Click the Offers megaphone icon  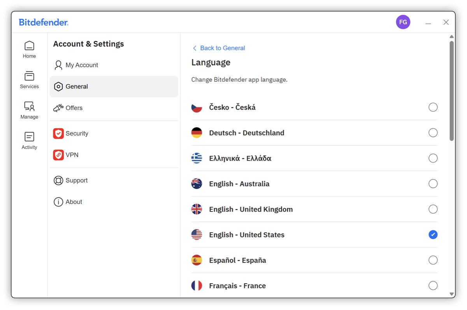[x=58, y=108]
